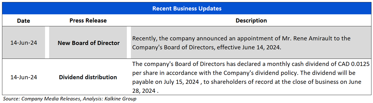Click the Description column header
The image size is (373, 103).
[x=251, y=20]
